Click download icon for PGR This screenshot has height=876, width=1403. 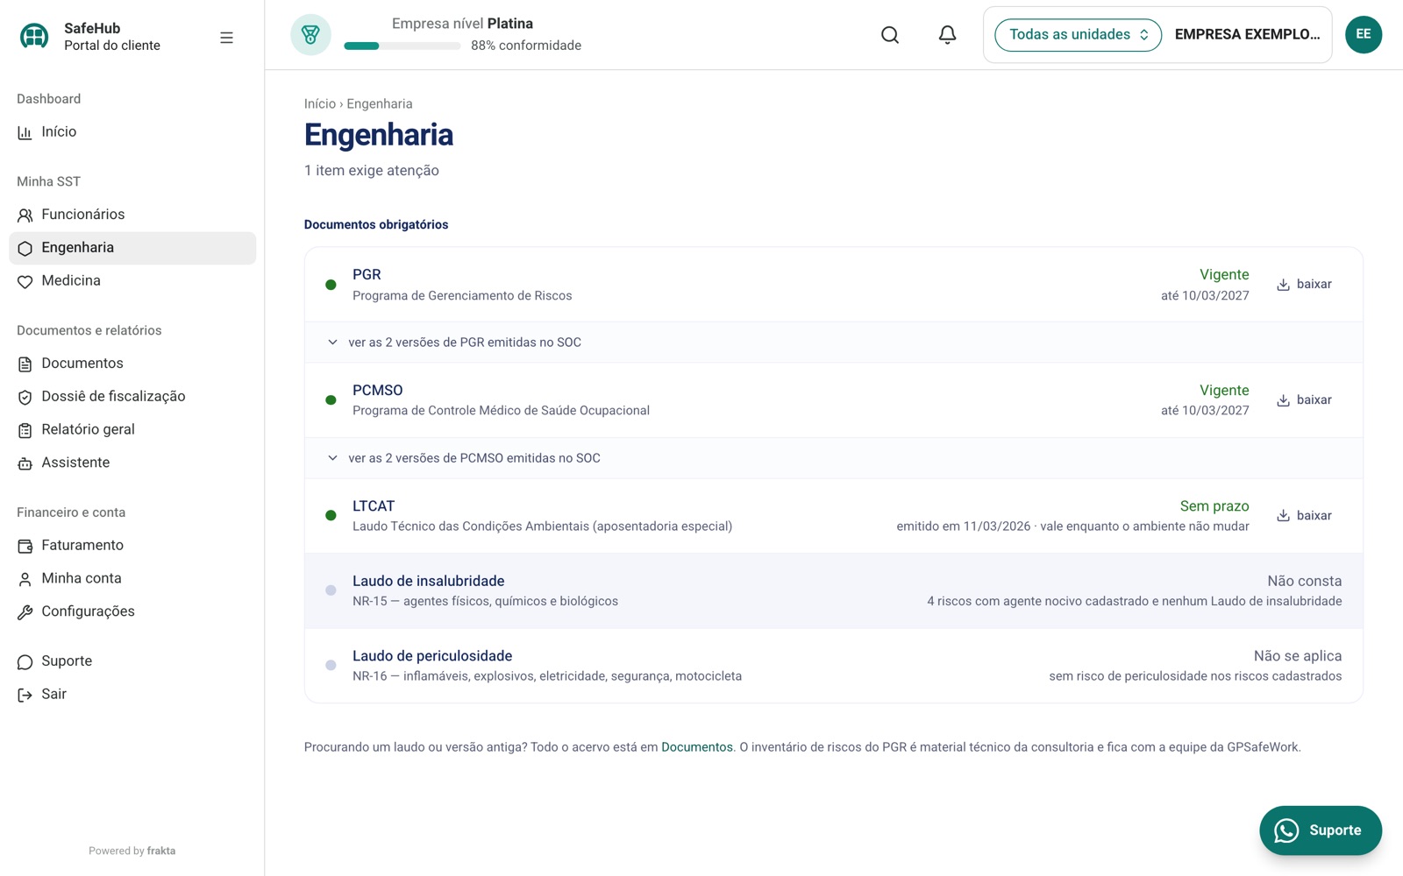(x=1283, y=285)
